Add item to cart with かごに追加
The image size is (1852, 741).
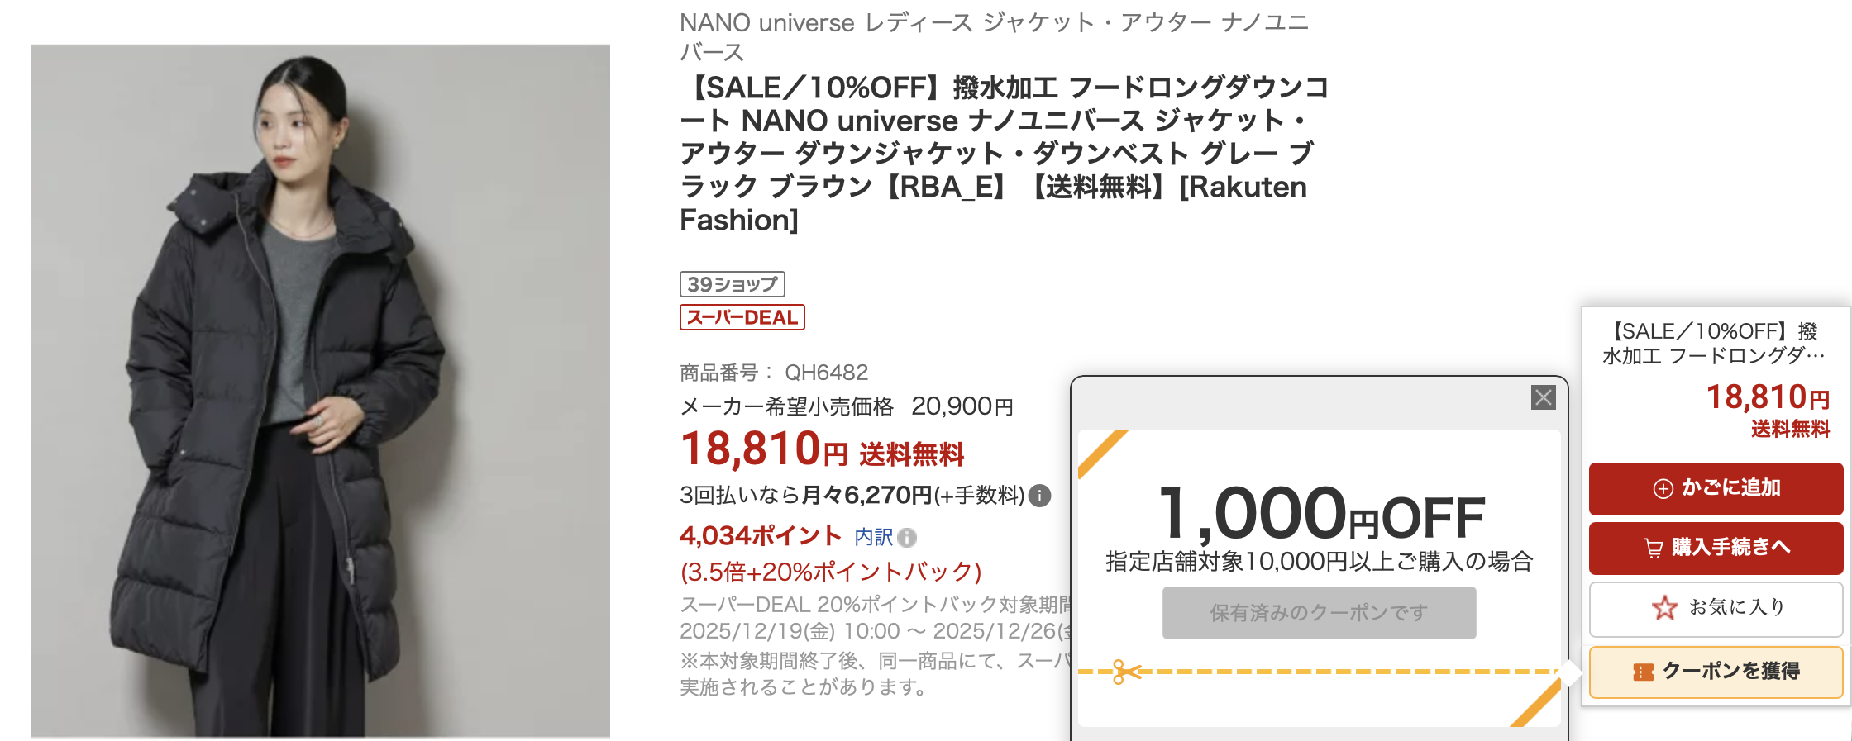coord(1716,488)
